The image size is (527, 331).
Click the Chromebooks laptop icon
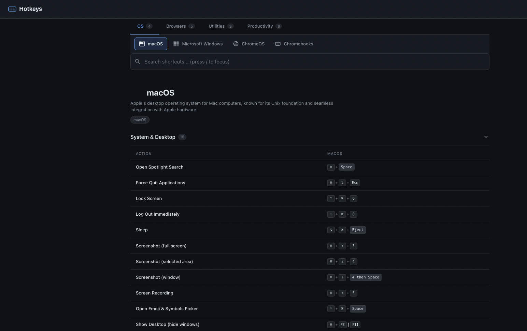(278, 44)
